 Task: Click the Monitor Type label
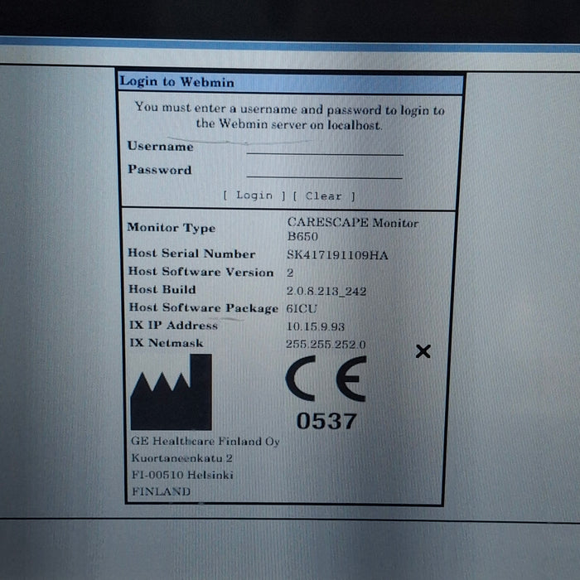pos(171,228)
